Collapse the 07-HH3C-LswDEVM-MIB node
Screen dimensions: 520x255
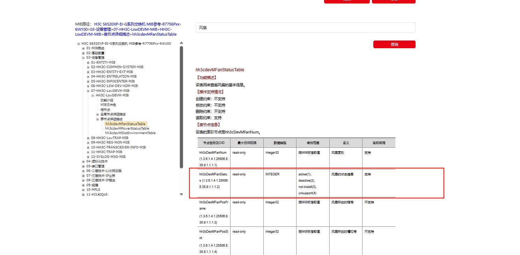pyautogui.click(x=88, y=91)
